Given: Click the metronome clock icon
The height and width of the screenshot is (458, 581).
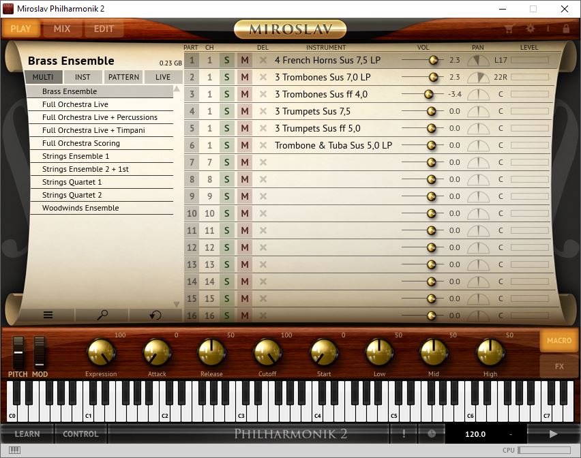Looking at the screenshot, I should point(431,433).
